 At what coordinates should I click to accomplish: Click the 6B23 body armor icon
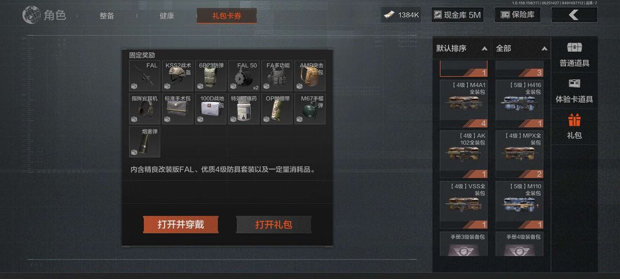pyautogui.click(x=211, y=75)
